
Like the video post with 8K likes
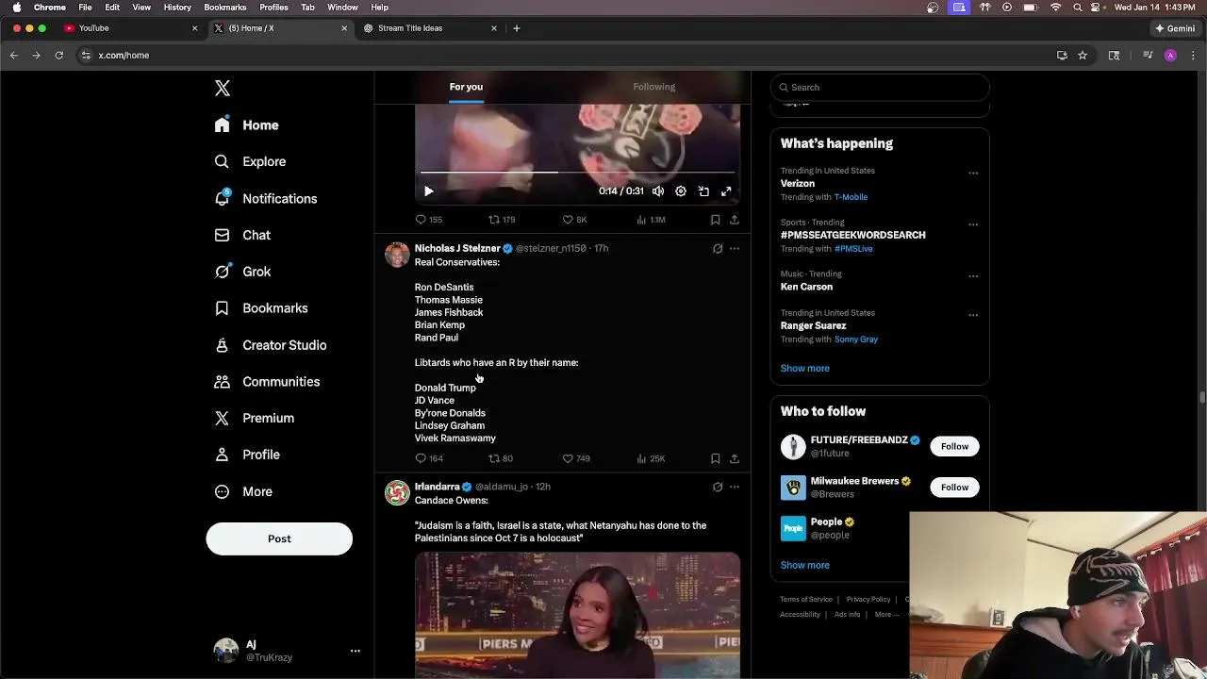pos(574,220)
